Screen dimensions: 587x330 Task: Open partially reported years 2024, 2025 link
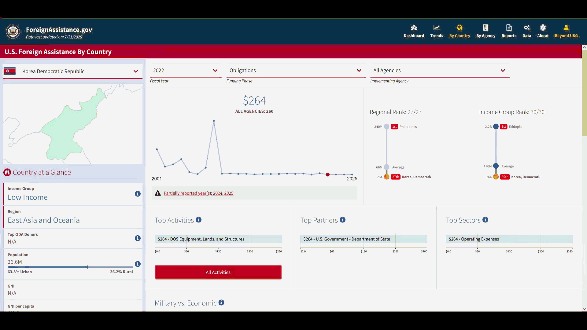point(198,193)
